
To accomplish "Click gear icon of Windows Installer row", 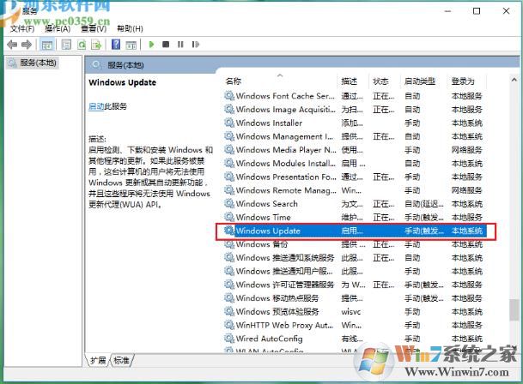I will 229,123.
